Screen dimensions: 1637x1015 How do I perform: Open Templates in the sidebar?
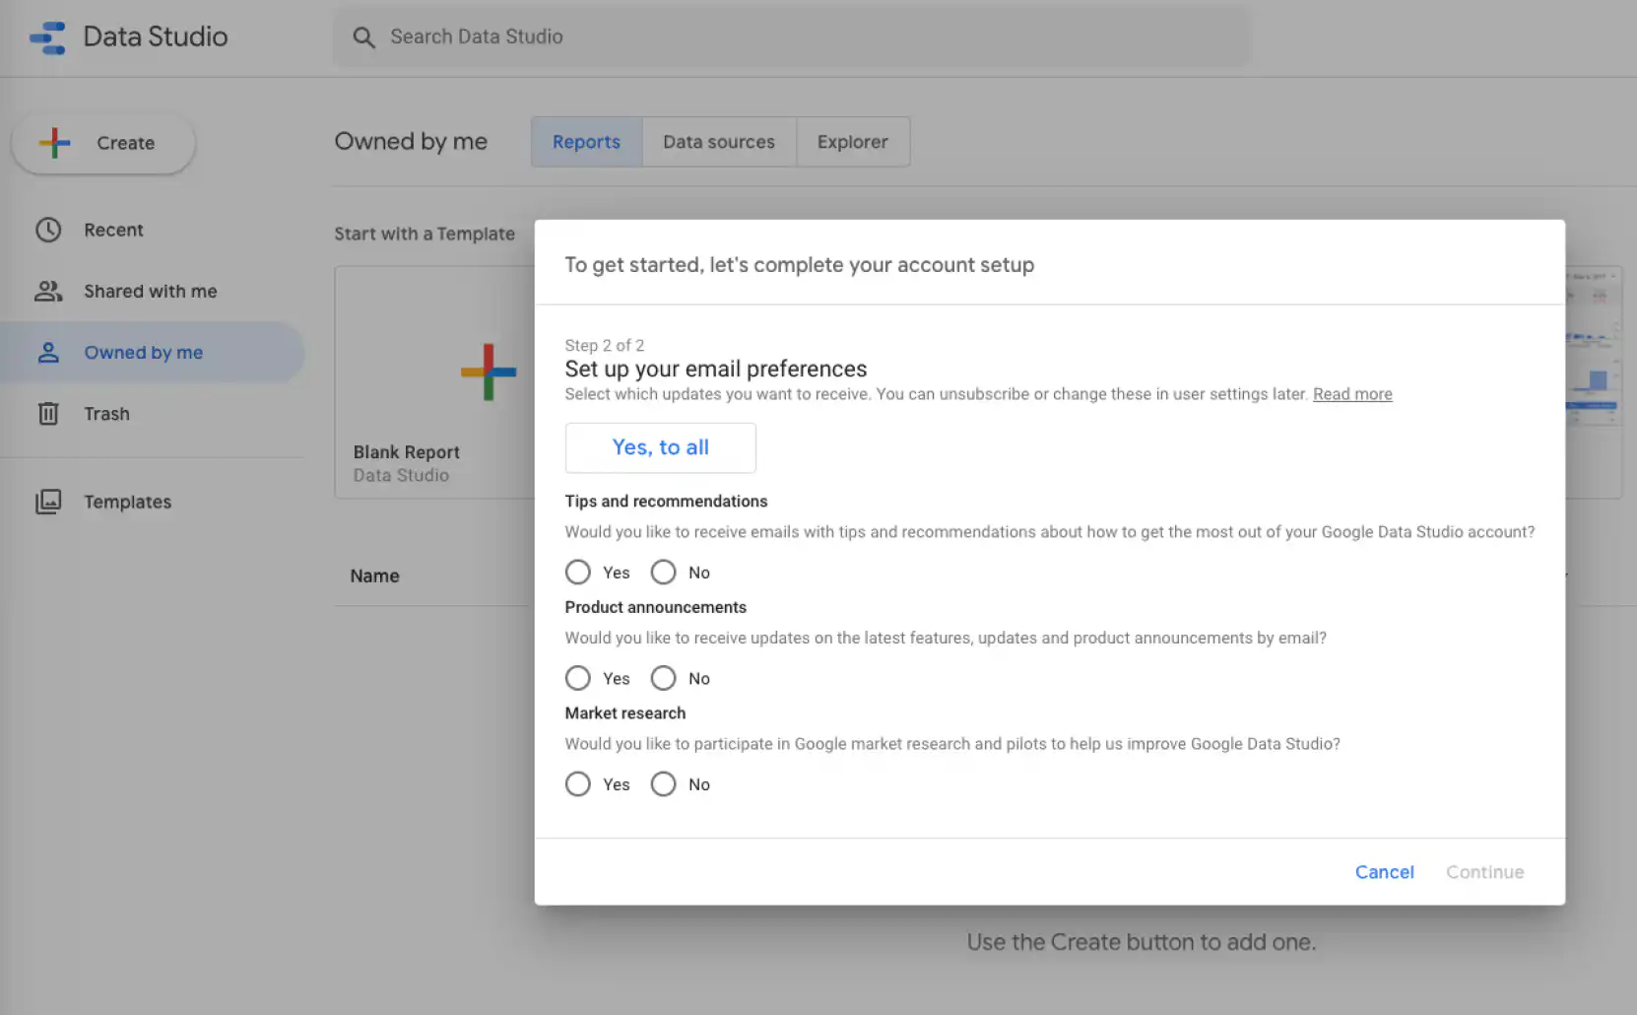coord(153,502)
